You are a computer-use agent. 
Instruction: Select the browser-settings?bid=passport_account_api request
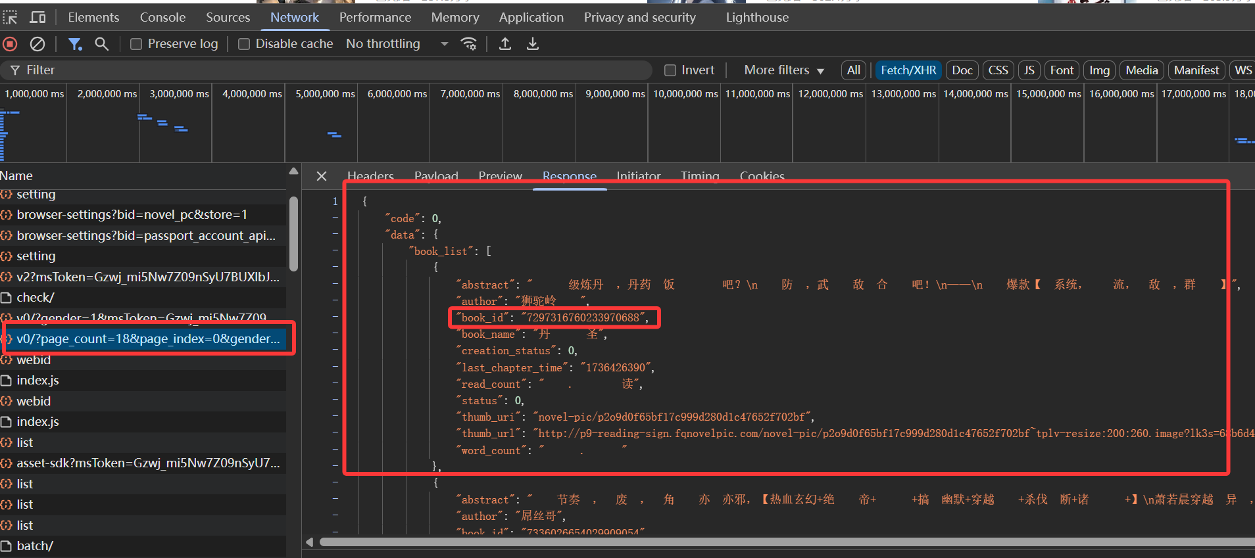tap(143, 235)
